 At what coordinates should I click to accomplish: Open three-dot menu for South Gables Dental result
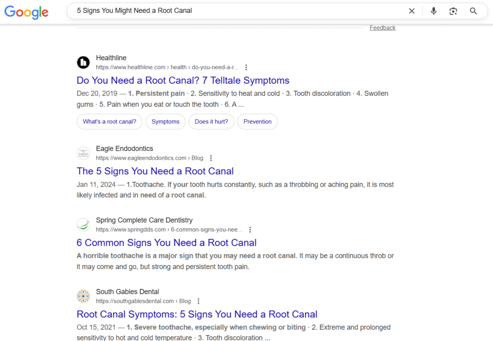[x=198, y=301]
